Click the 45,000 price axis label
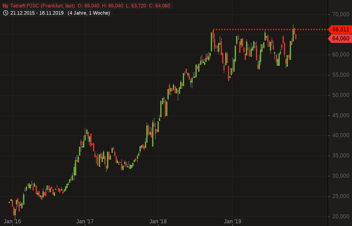This screenshot has width=352, height=226. [x=341, y=115]
